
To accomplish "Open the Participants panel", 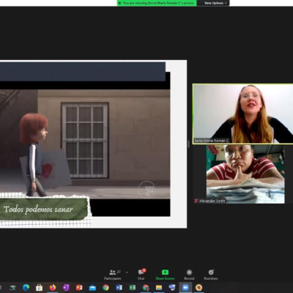I will pyautogui.click(x=113, y=275).
